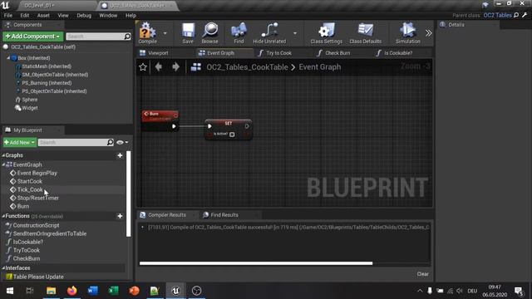Viewport: 532px width, 299px height.
Task: Open Edit menu
Action: click(25, 15)
